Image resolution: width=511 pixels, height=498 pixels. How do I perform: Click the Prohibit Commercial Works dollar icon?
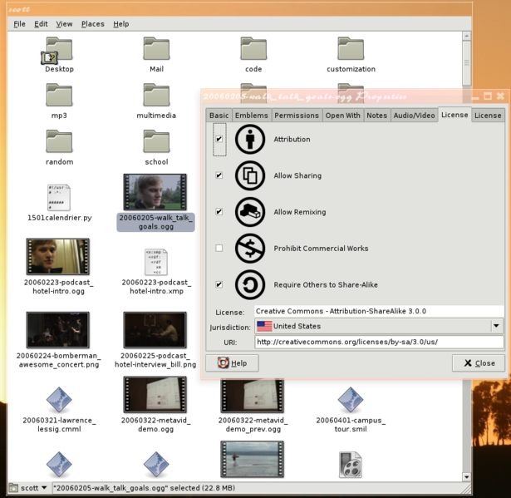coord(250,249)
